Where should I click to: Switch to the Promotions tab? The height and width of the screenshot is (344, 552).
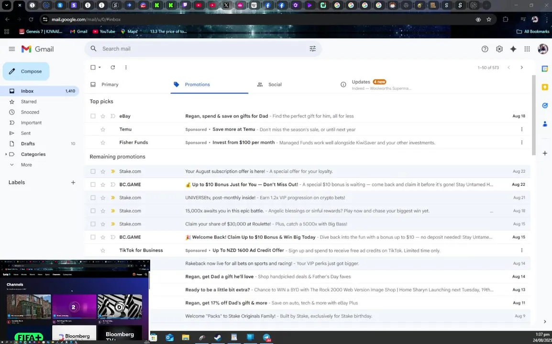pyautogui.click(x=210, y=85)
